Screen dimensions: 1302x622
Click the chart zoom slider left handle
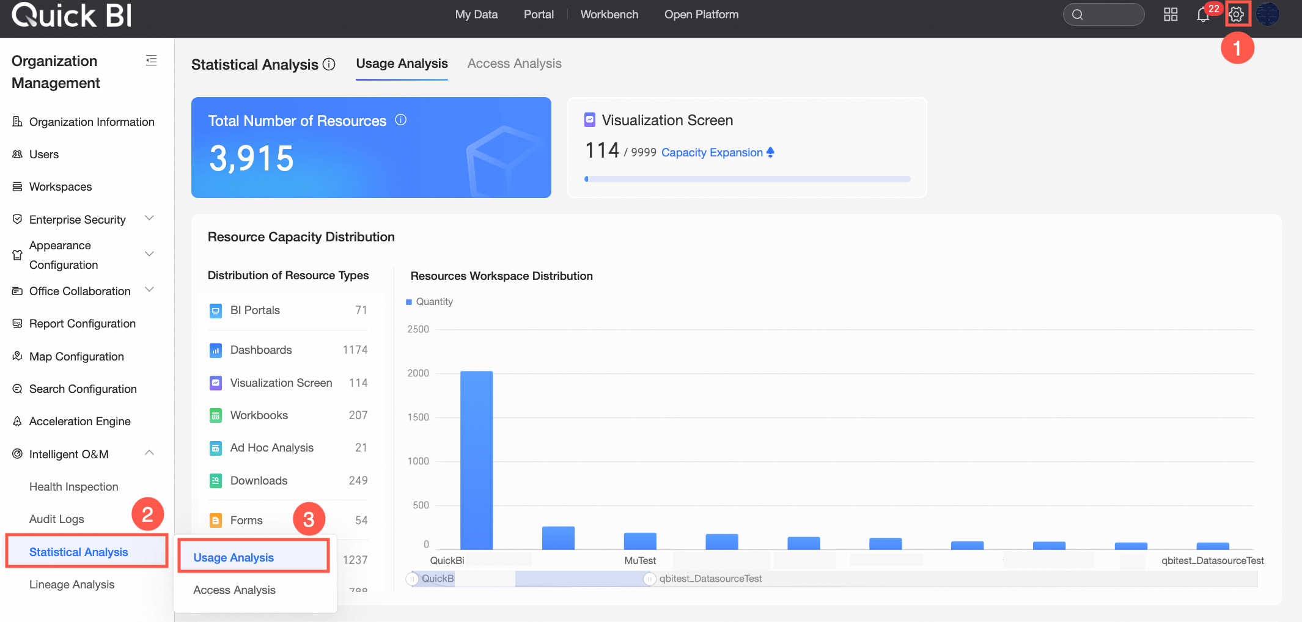tap(413, 579)
